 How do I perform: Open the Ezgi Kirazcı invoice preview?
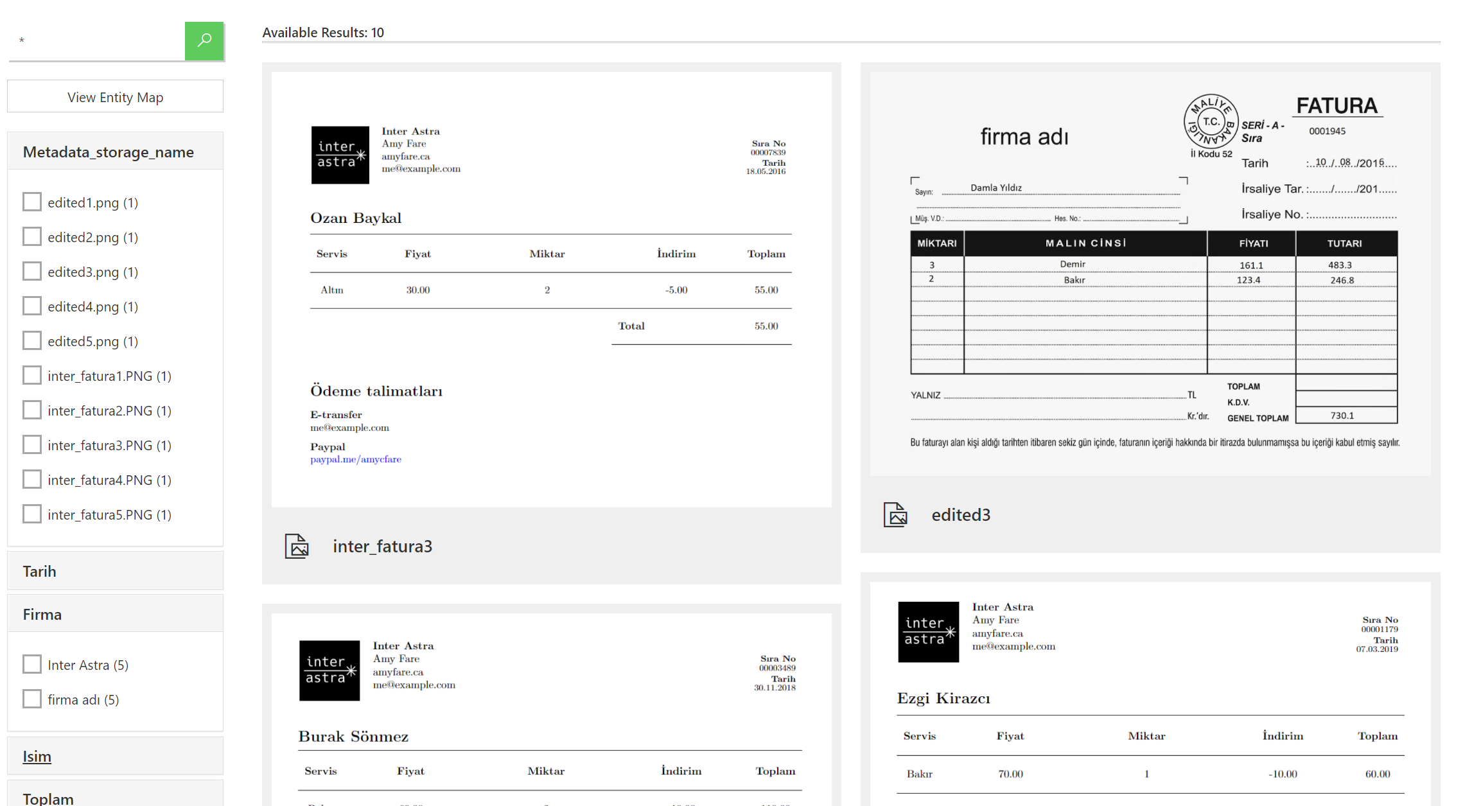[x=1150, y=694]
